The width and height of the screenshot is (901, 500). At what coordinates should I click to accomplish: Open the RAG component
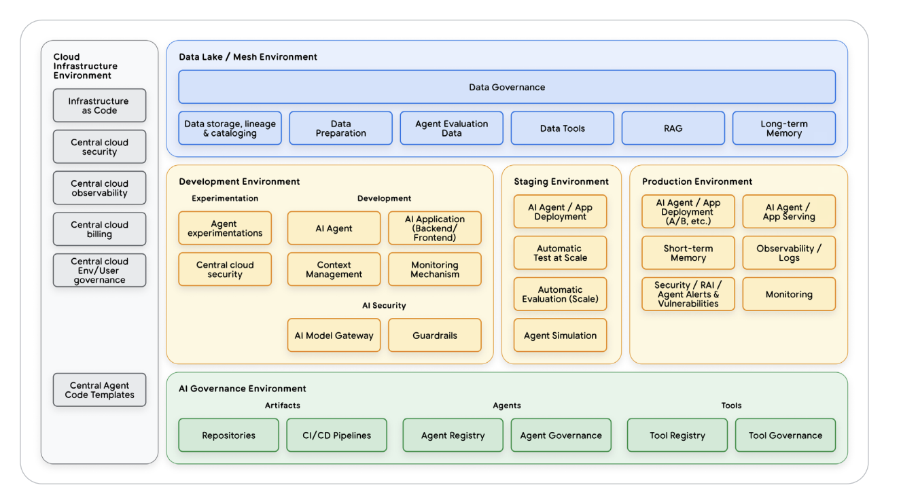(x=673, y=128)
